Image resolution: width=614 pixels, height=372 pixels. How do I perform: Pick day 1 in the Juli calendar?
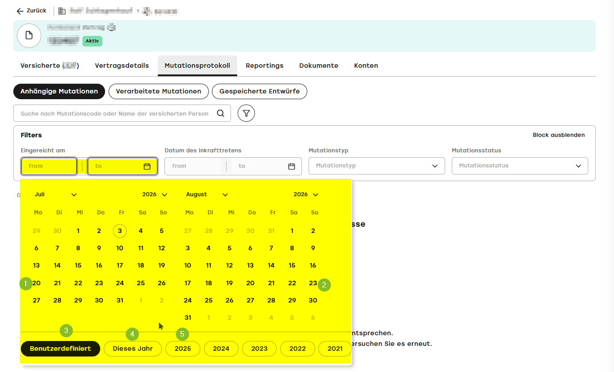coord(78,231)
